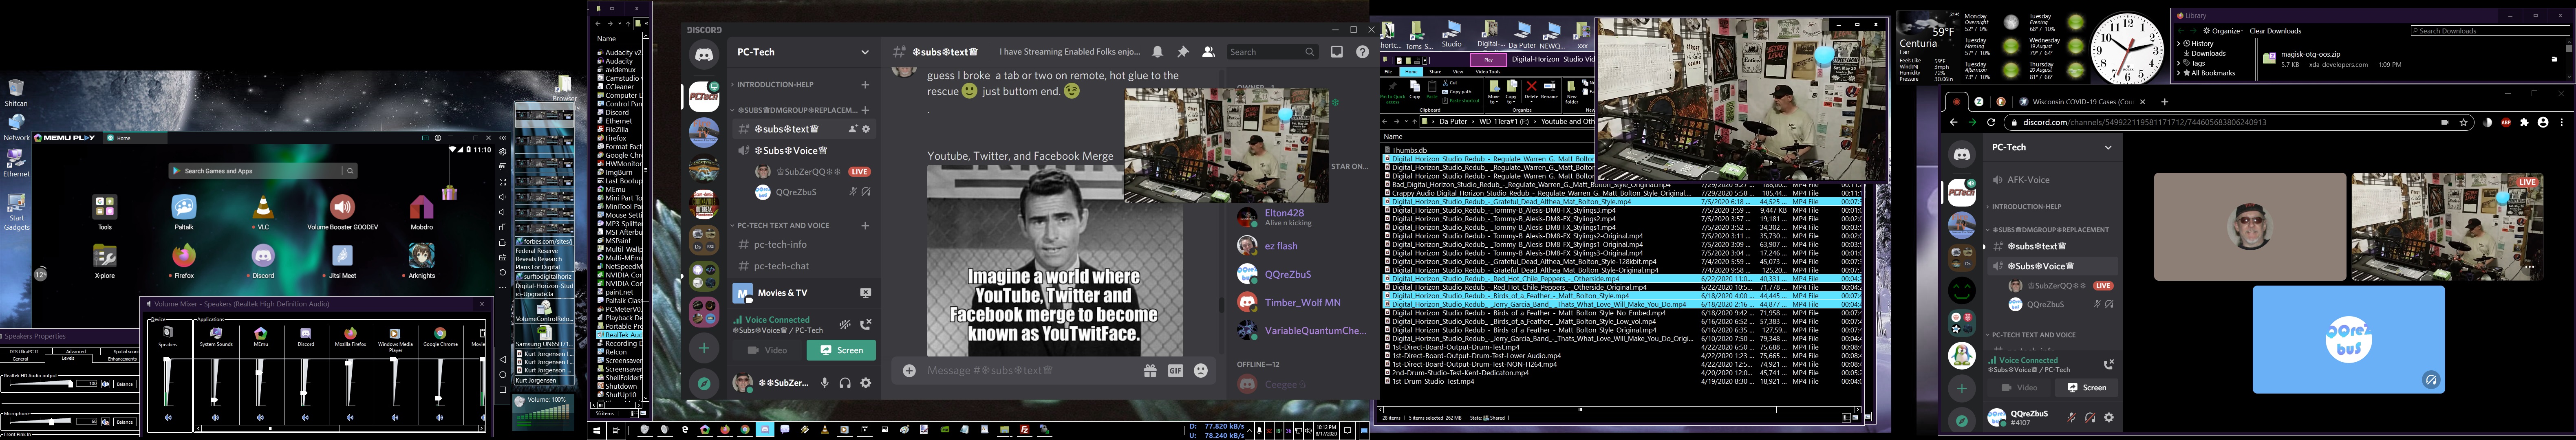The width and height of the screenshot is (2576, 440).
Task: Open Discord home button in desktop app
Action: click(x=704, y=55)
